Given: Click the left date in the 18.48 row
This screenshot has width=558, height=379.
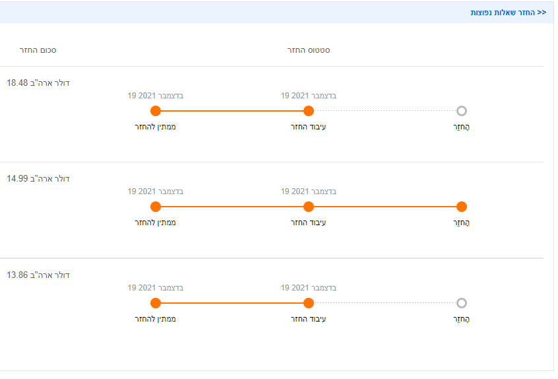Looking at the screenshot, I should click(x=156, y=96).
